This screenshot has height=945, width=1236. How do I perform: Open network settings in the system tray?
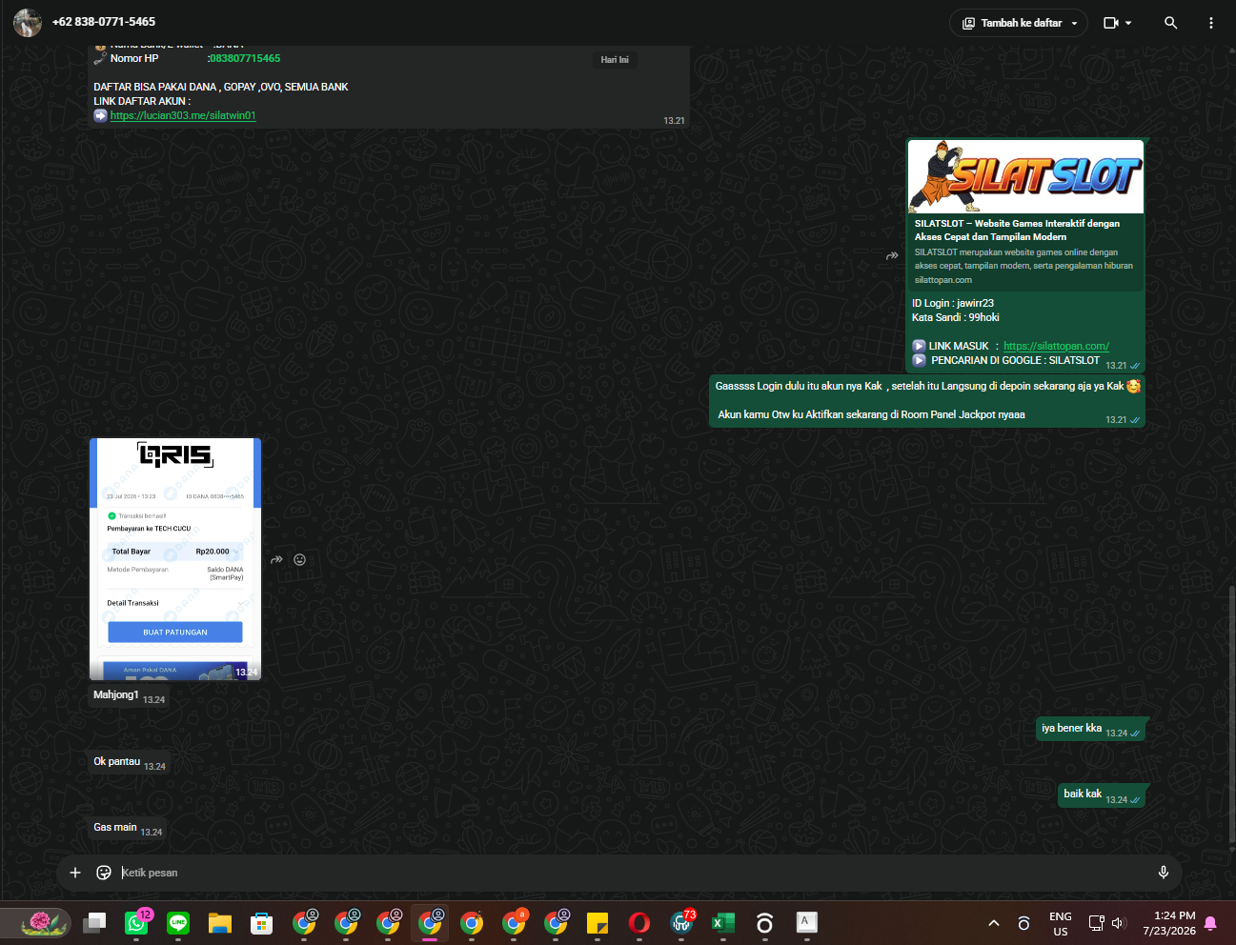[1096, 923]
